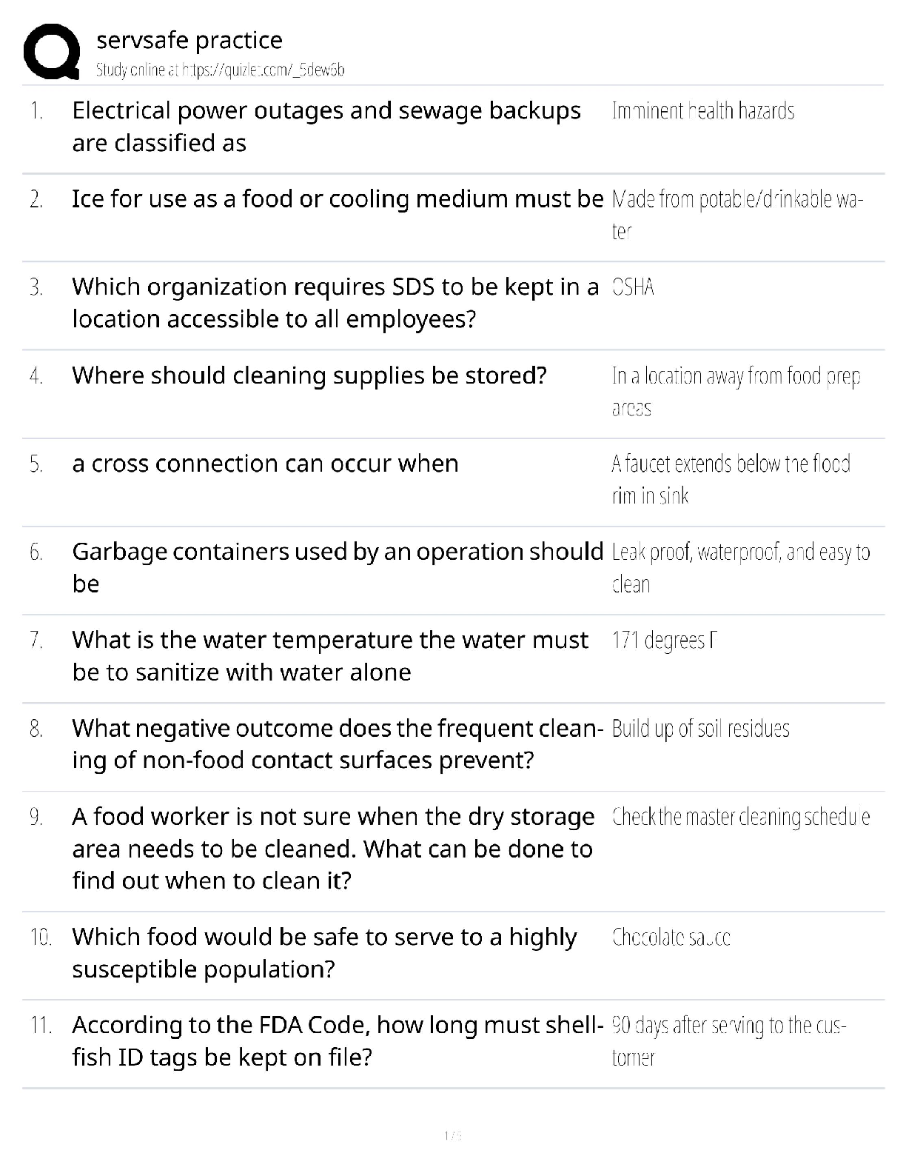Viewport: 906px width, 1173px height.
Task: Click the 'Chocolate sauce' answer
Action: [671, 938]
